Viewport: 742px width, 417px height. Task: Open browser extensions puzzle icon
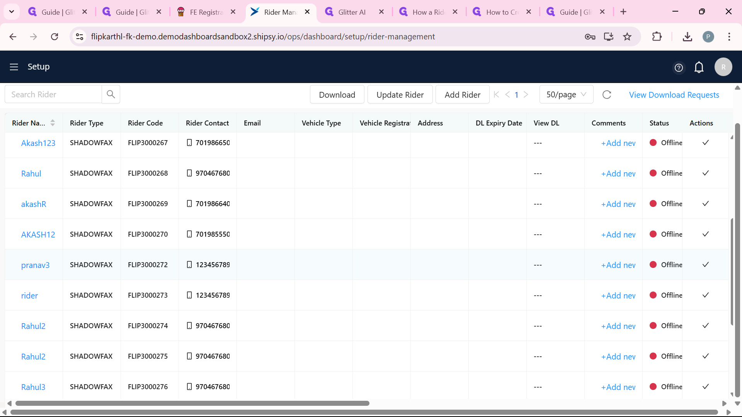[657, 37]
